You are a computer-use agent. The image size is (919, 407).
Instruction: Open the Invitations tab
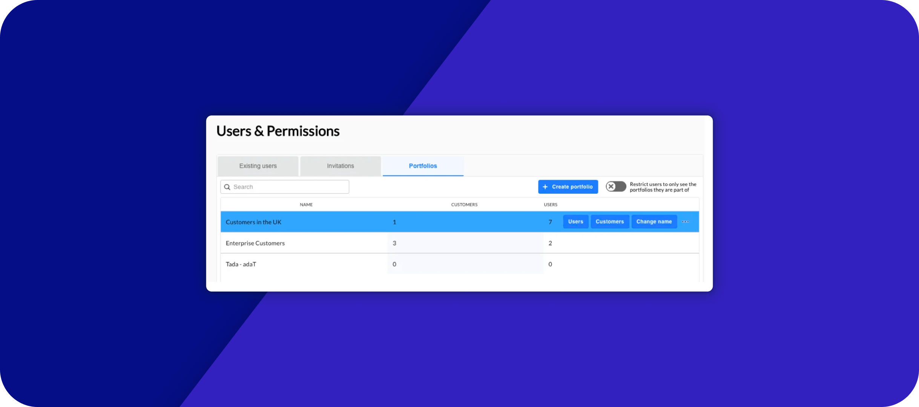point(340,166)
